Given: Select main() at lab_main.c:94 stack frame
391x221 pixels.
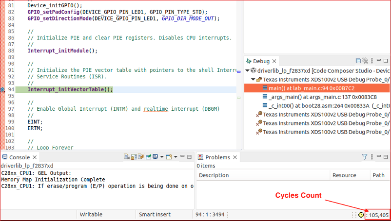Looking at the screenshot, I should (x=317, y=88).
